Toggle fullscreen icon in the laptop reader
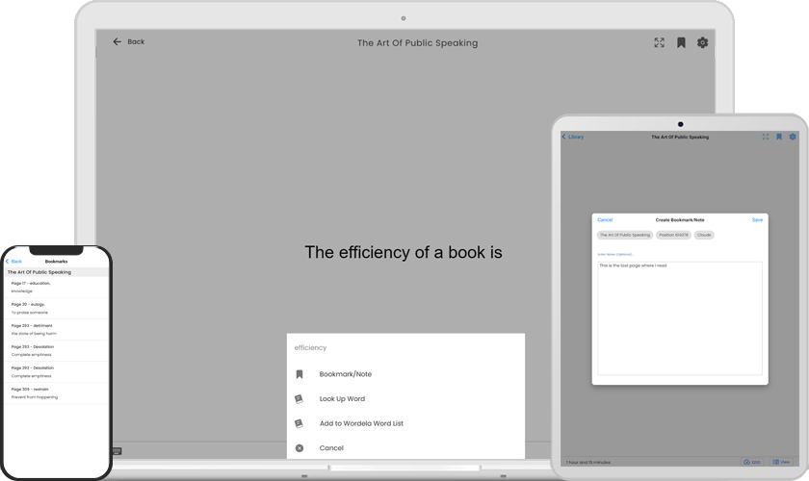The width and height of the screenshot is (809, 481). click(x=660, y=42)
